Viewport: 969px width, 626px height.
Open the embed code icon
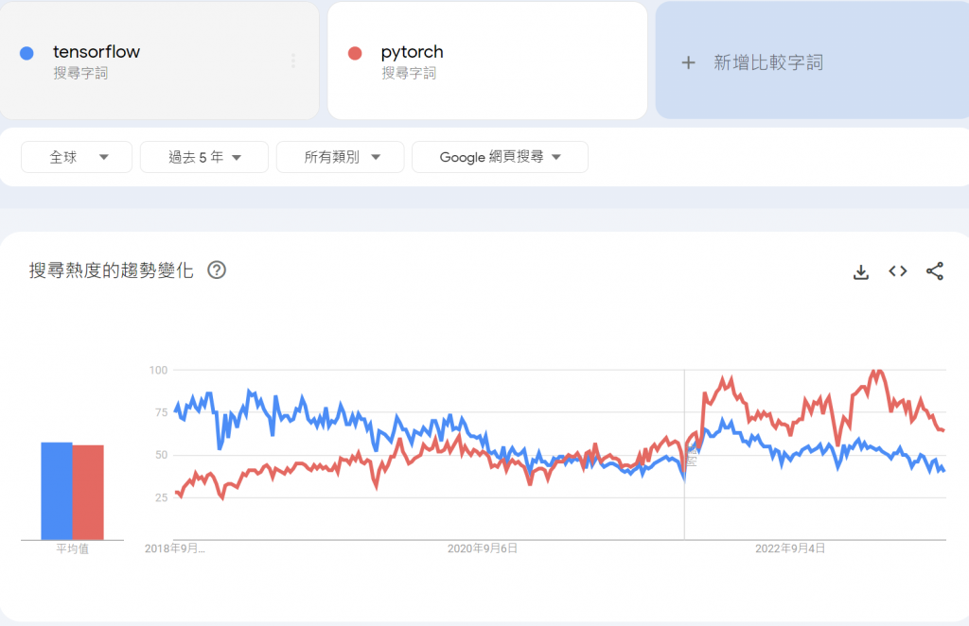click(898, 271)
